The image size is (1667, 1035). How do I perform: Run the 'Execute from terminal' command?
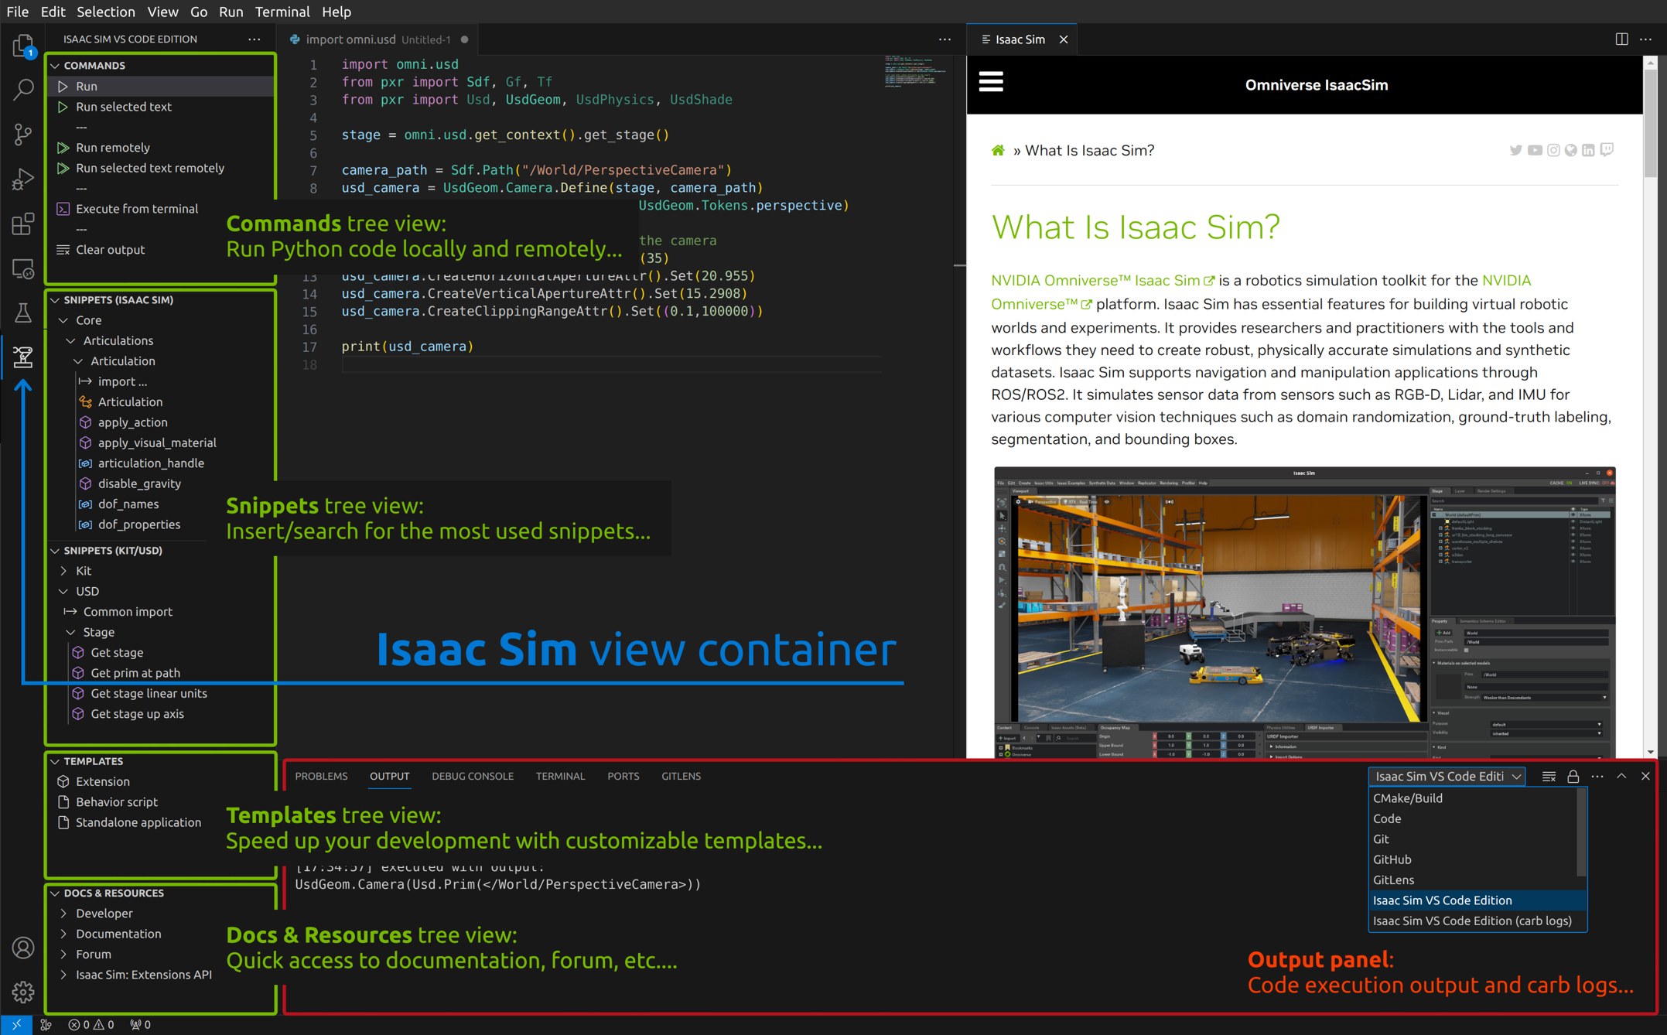tap(136, 208)
